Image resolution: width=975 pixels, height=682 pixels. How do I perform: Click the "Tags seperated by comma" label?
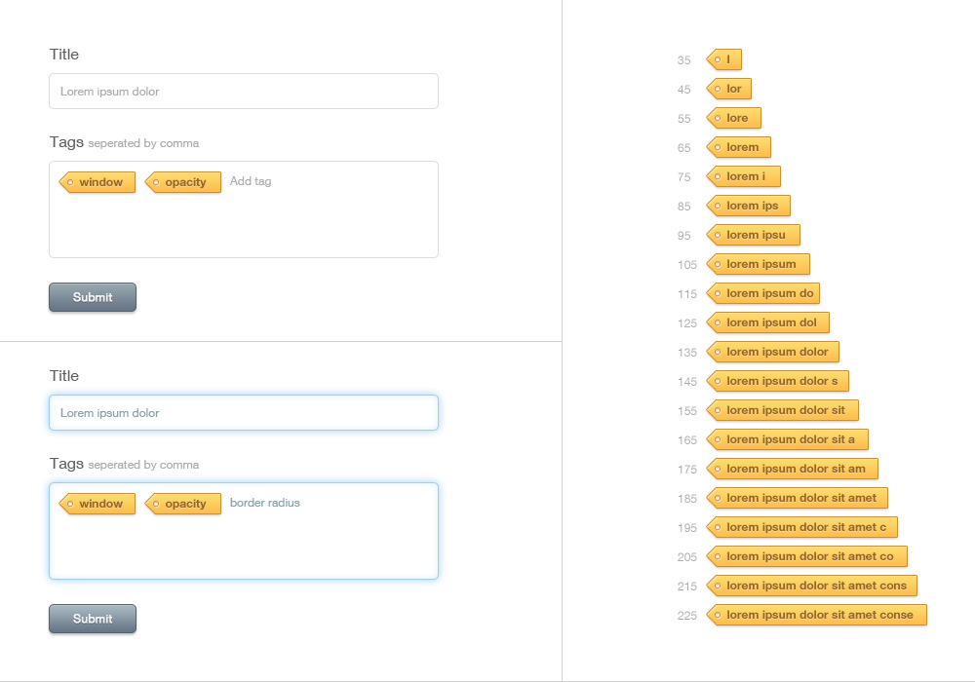click(x=124, y=142)
